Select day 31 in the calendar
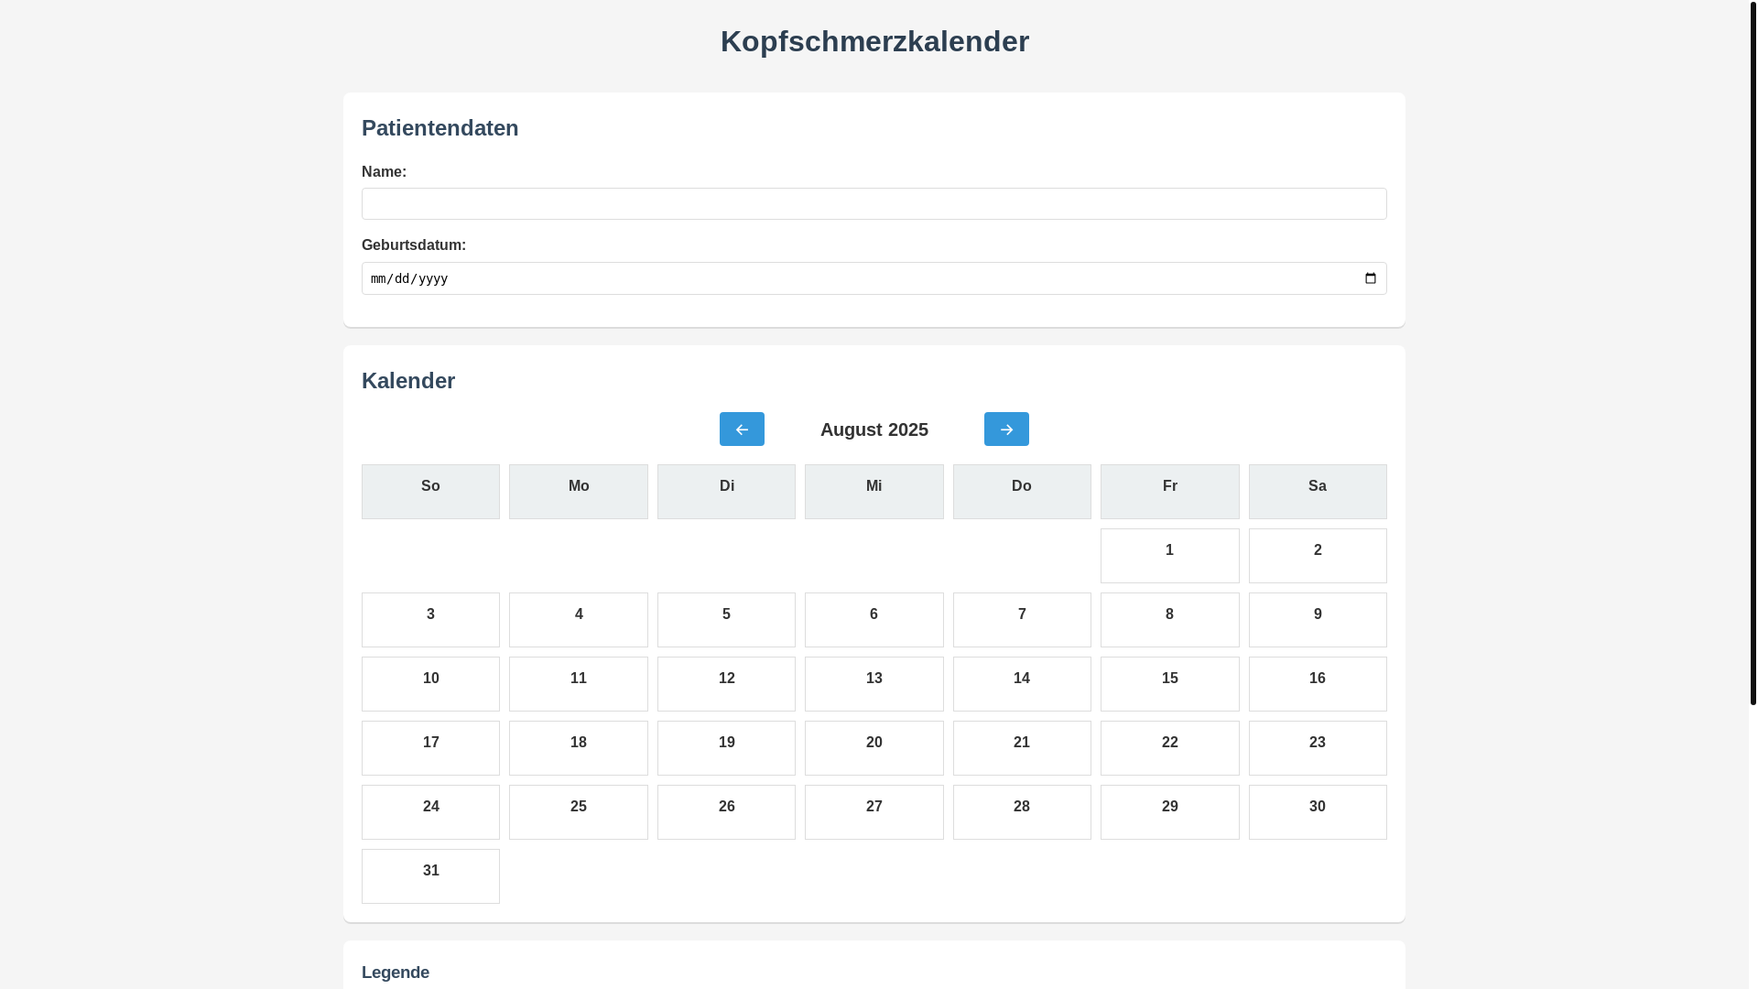The image size is (1758, 989). tap(430, 876)
